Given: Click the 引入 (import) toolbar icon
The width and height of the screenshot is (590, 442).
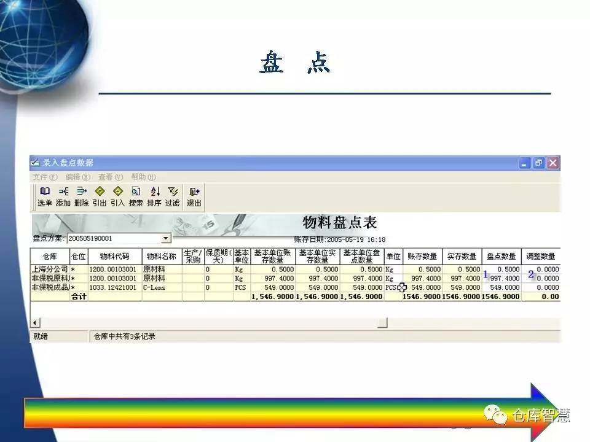Looking at the screenshot, I should pos(117,196).
